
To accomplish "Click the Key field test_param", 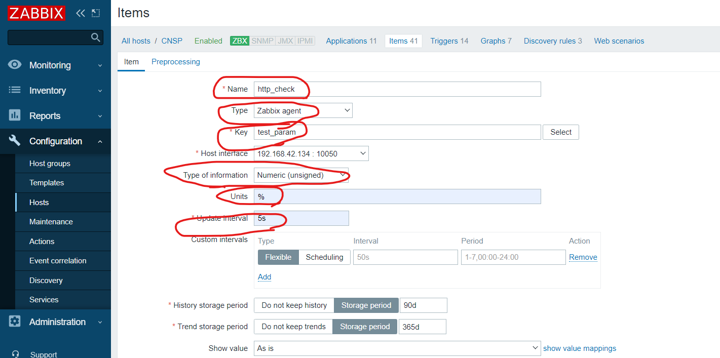I will click(397, 132).
